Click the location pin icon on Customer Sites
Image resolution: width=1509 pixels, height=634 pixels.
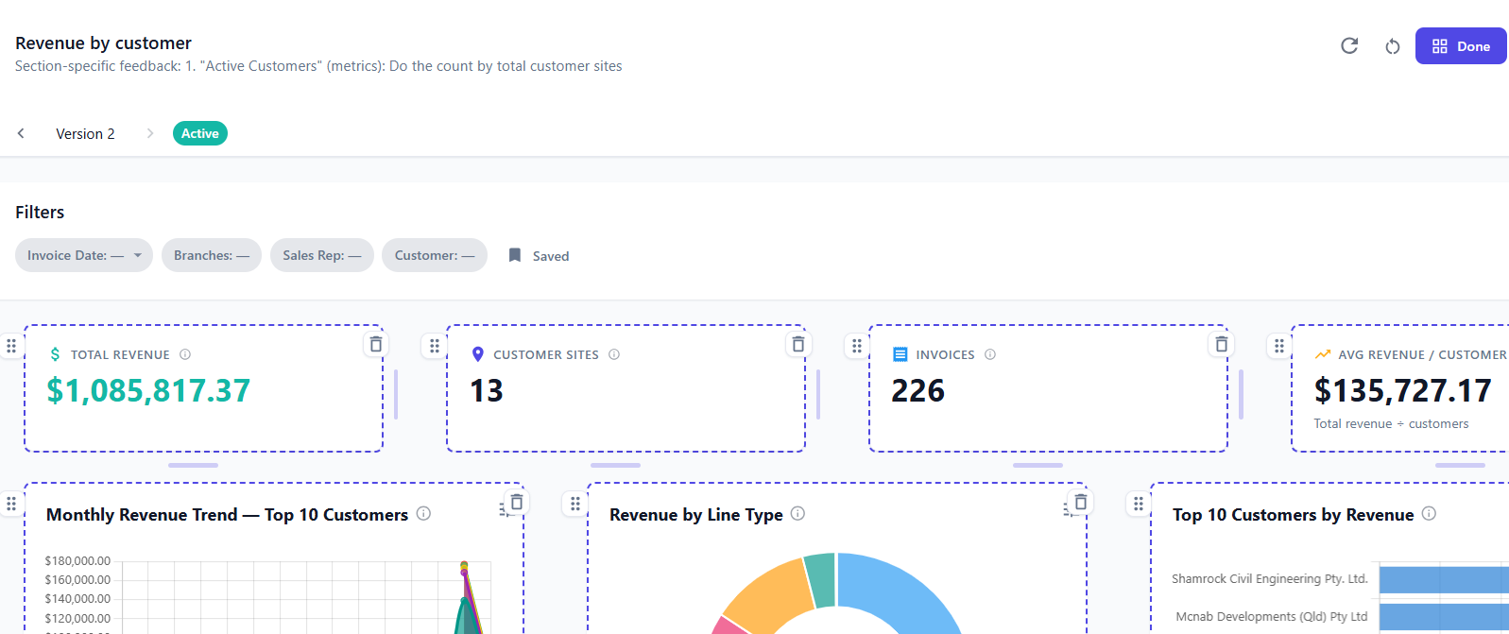tap(477, 354)
